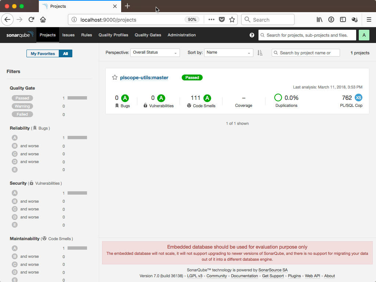Focus the global projects and files search
This screenshot has height=282, width=376.
pyautogui.click(x=307, y=35)
